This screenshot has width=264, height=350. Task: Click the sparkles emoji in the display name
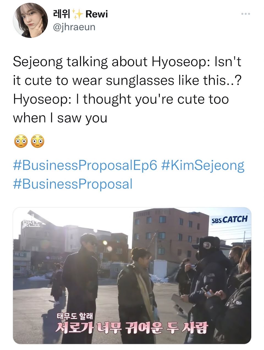tap(78, 14)
